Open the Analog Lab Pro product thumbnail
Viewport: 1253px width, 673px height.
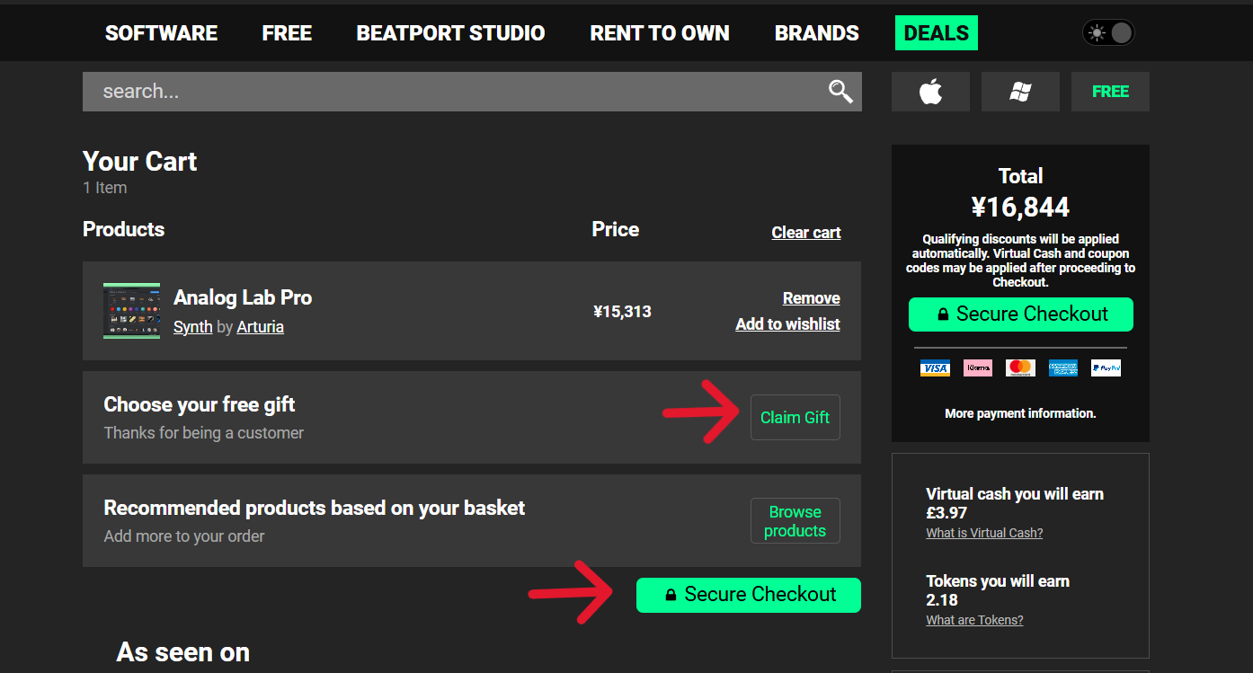click(x=131, y=311)
